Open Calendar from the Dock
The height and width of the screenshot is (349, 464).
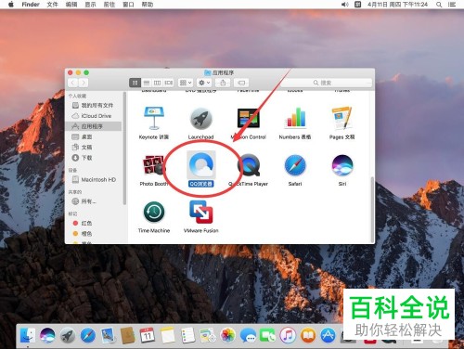click(148, 335)
